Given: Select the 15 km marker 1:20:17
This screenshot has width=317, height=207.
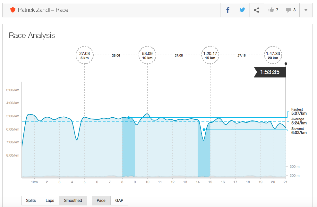Looking at the screenshot, I should click(x=210, y=55).
